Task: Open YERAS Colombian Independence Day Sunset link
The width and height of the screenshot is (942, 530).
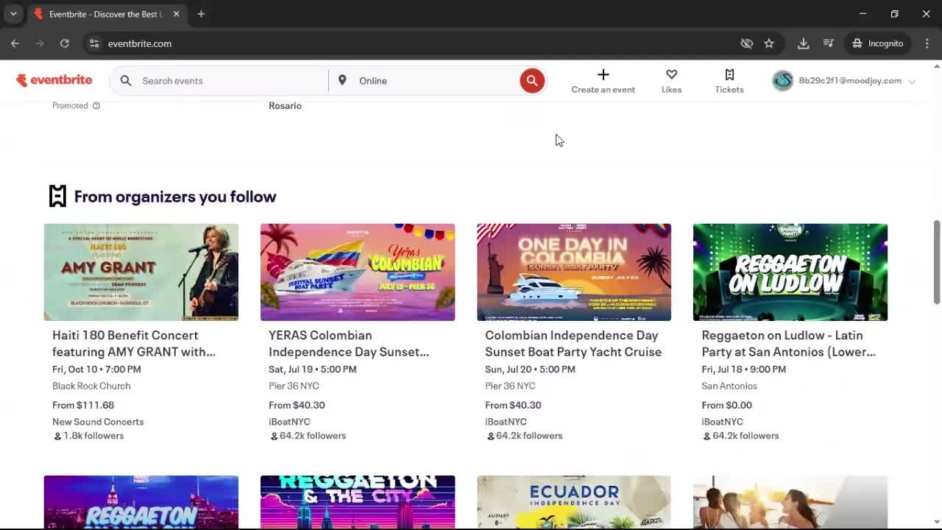Action: [349, 344]
